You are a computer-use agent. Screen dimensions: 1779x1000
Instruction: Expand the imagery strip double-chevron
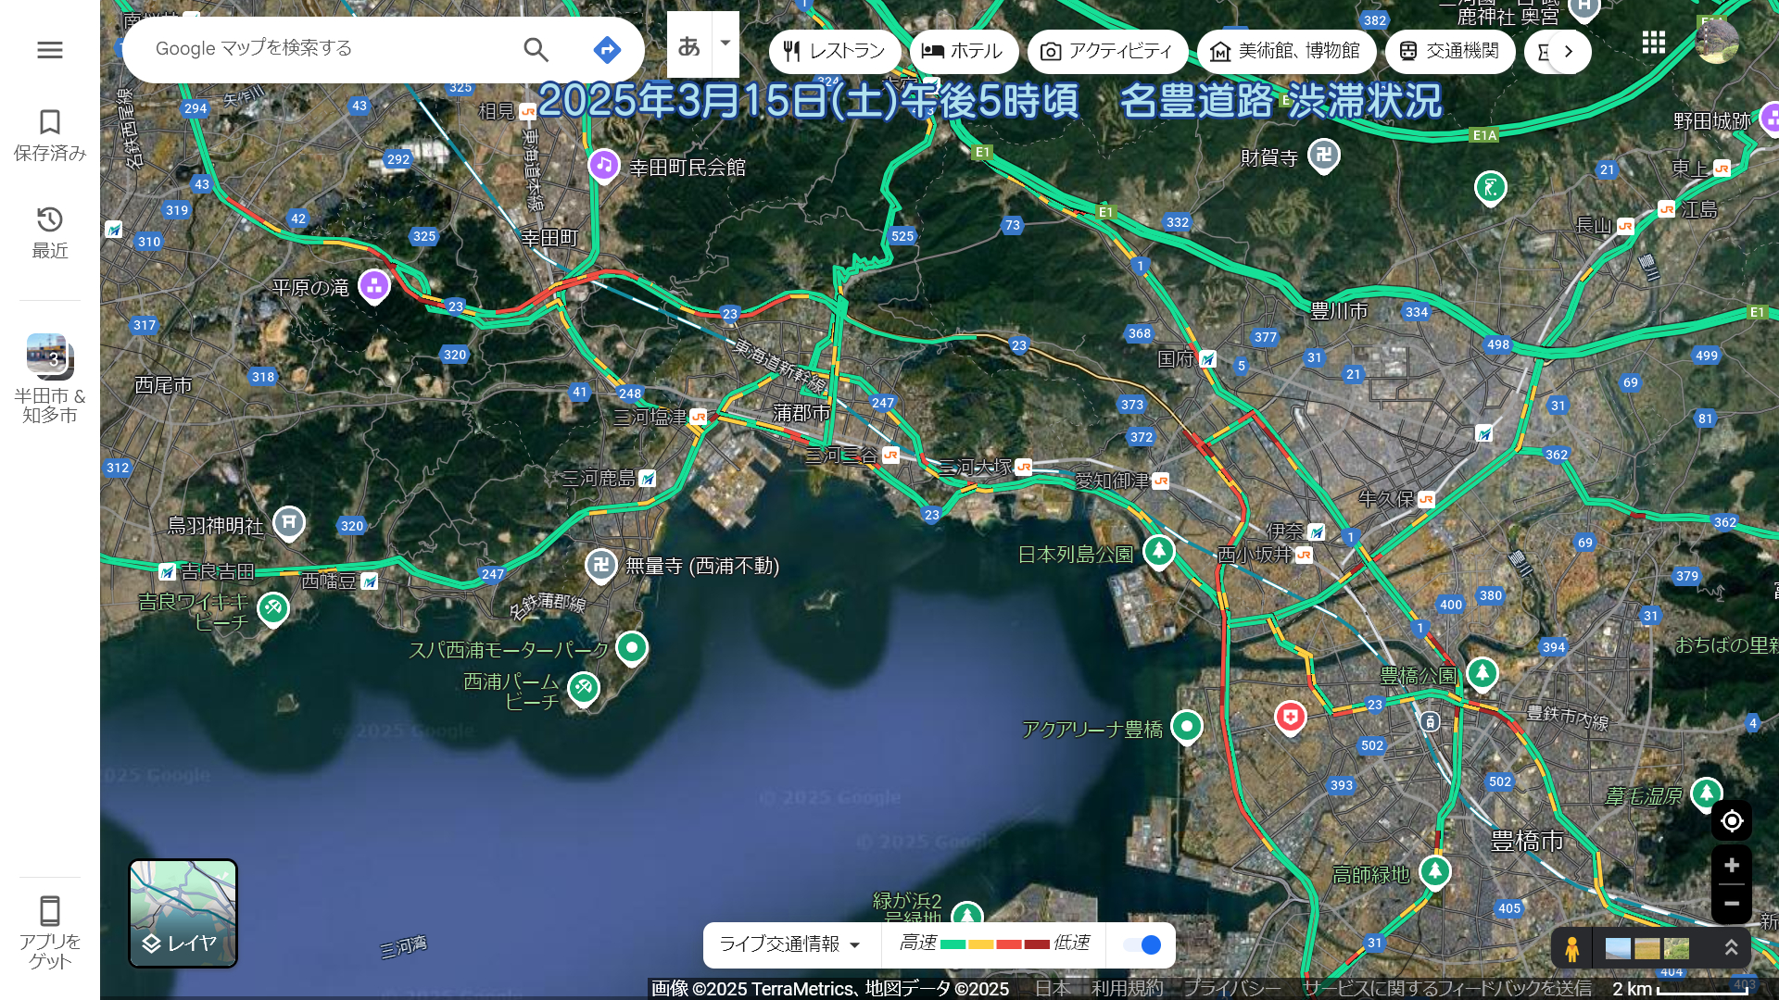(x=1731, y=948)
